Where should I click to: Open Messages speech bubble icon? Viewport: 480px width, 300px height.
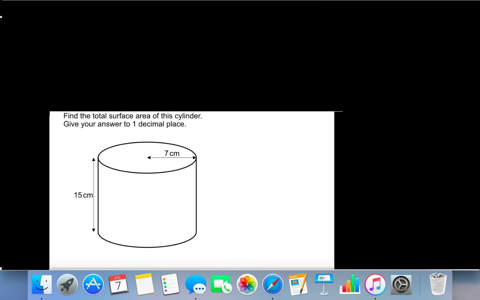click(x=196, y=284)
